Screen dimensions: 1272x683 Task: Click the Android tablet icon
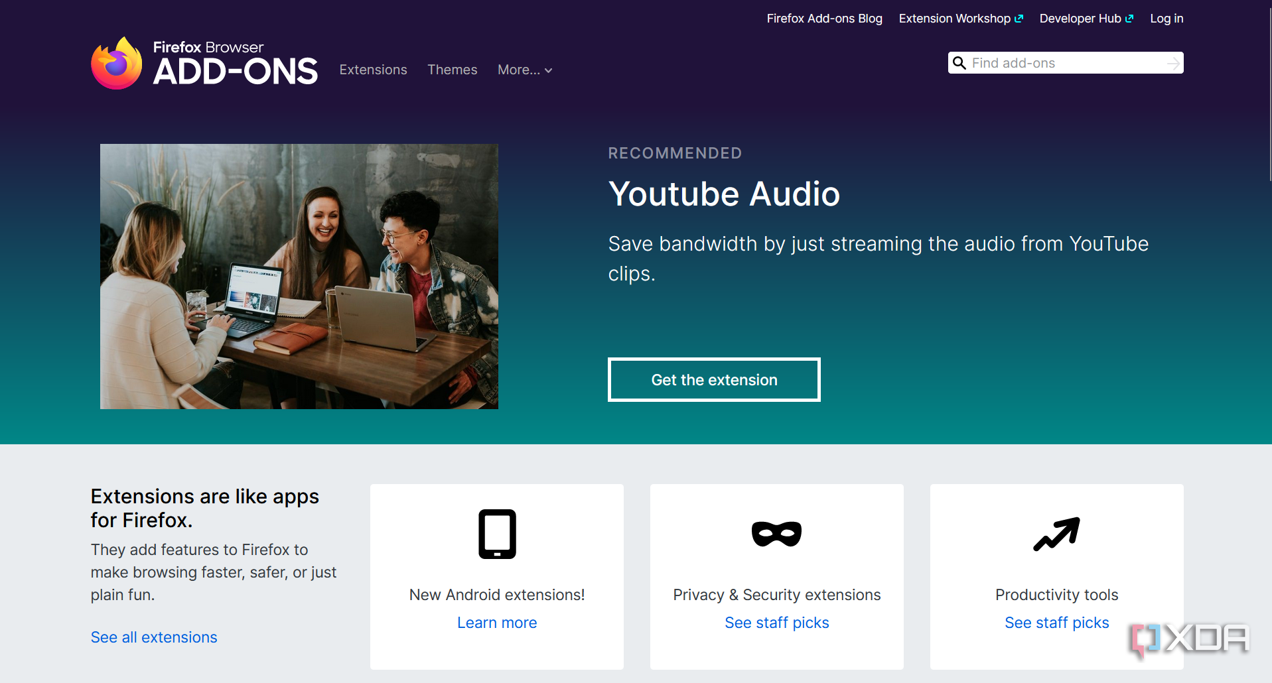tap(497, 534)
